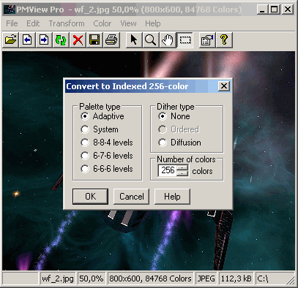This screenshot has width=298, height=288.
Task: Select the hand pan tool
Action: 168,39
